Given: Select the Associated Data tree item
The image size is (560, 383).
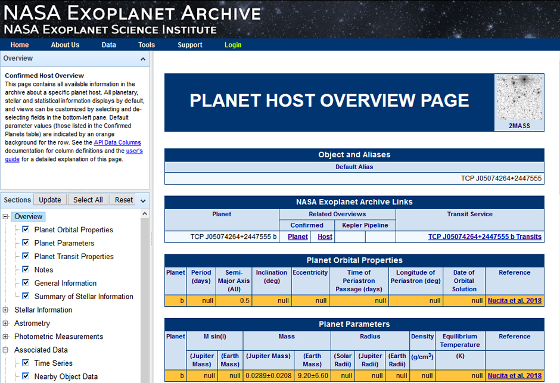Looking at the screenshot, I should click(41, 350).
